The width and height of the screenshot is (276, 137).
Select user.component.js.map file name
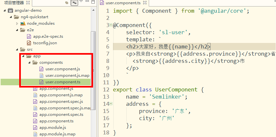[67, 75]
